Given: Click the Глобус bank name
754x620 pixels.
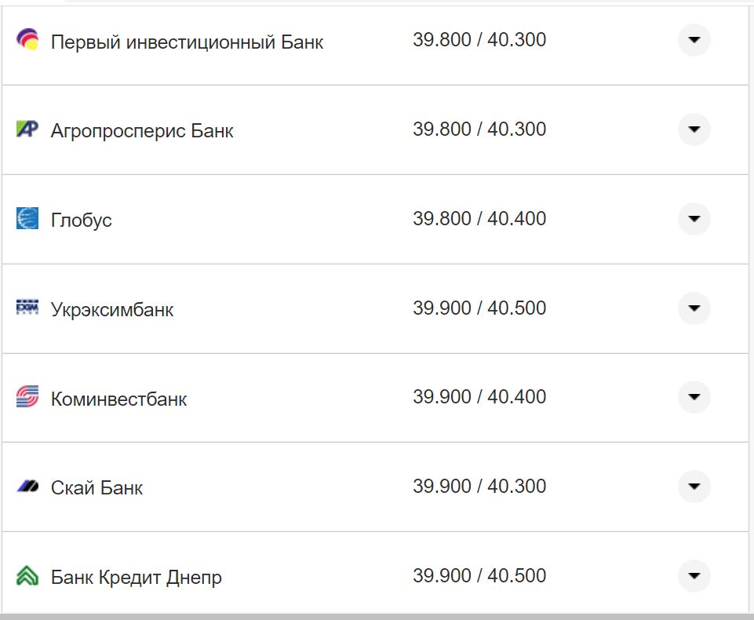Looking at the screenshot, I should pos(81,221).
